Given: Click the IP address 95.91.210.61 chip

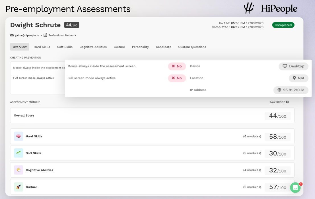Looking at the screenshot, I should pyautogui.click(x=291, y=90).
